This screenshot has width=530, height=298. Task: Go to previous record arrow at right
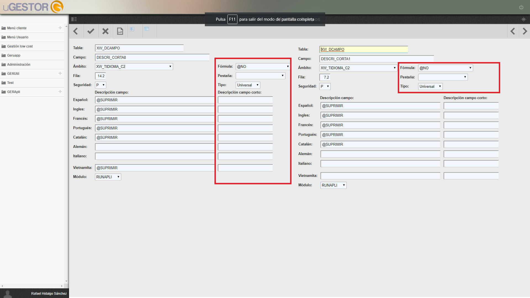point(513,31)
